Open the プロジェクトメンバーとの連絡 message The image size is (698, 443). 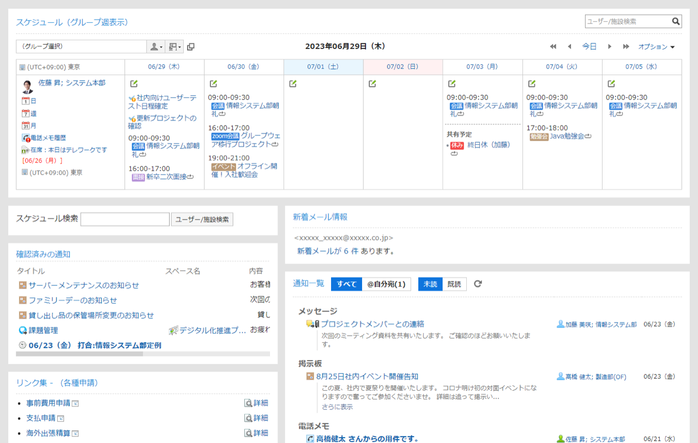372,324
